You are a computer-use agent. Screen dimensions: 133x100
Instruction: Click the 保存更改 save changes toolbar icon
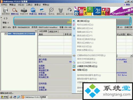pos(6,11)
